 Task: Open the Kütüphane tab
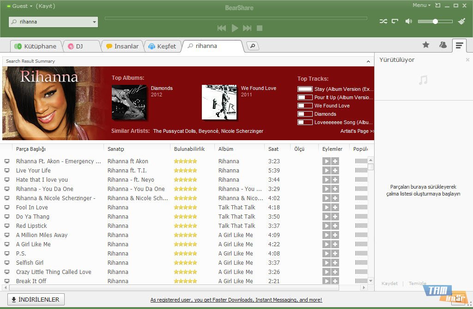tap(36, 47)
